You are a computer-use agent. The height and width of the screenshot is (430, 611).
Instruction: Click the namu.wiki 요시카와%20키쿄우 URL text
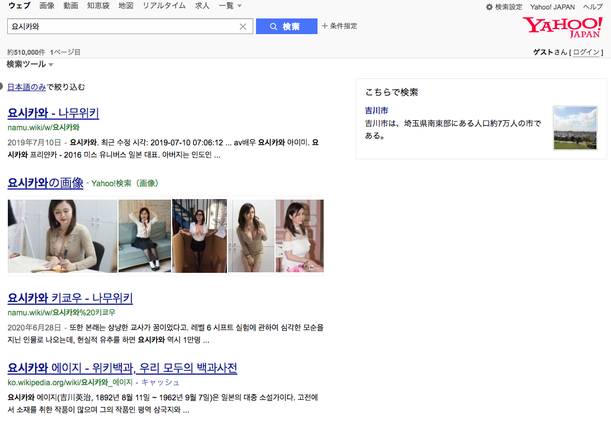tap(61, 312)
